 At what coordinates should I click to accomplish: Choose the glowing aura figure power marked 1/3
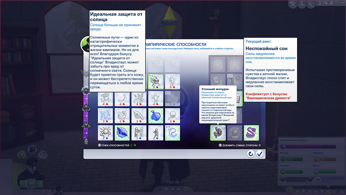(x=105, y=116)
